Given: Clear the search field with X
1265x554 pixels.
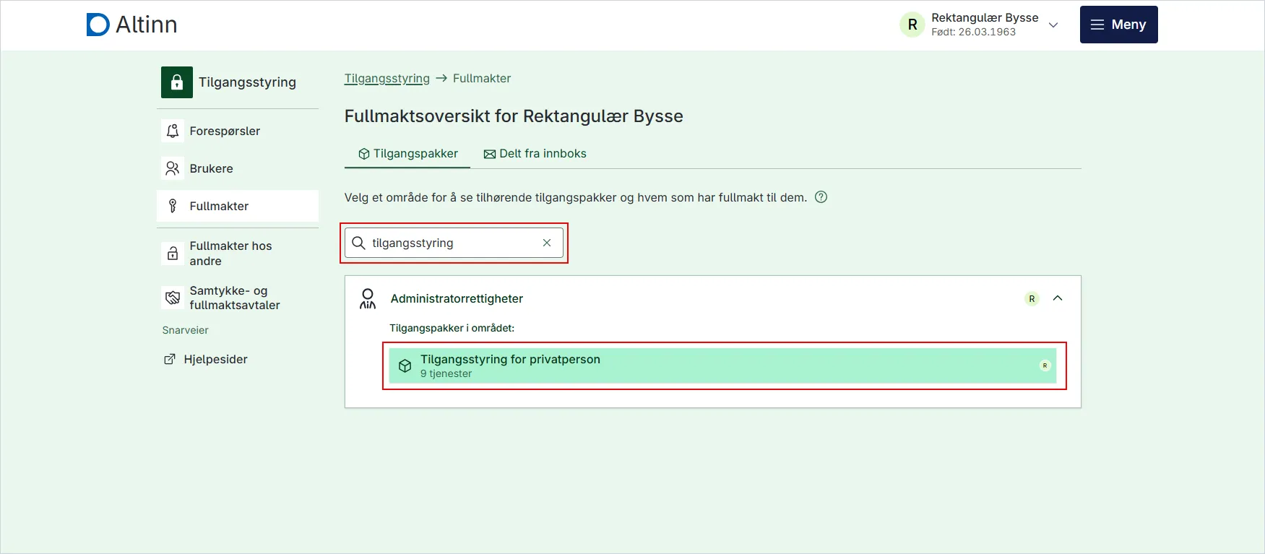Looking at the screenshot, I should 547,243.
